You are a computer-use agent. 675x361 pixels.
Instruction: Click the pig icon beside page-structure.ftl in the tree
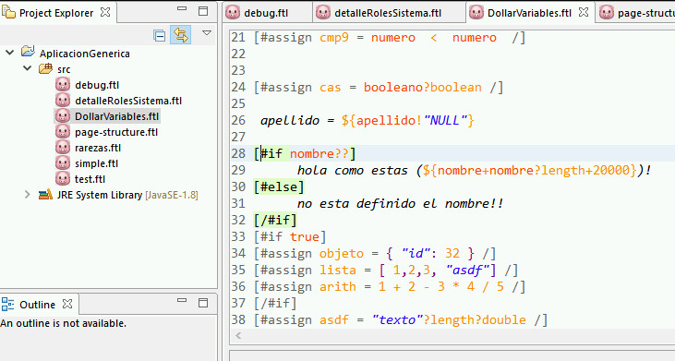pos(63,132)
